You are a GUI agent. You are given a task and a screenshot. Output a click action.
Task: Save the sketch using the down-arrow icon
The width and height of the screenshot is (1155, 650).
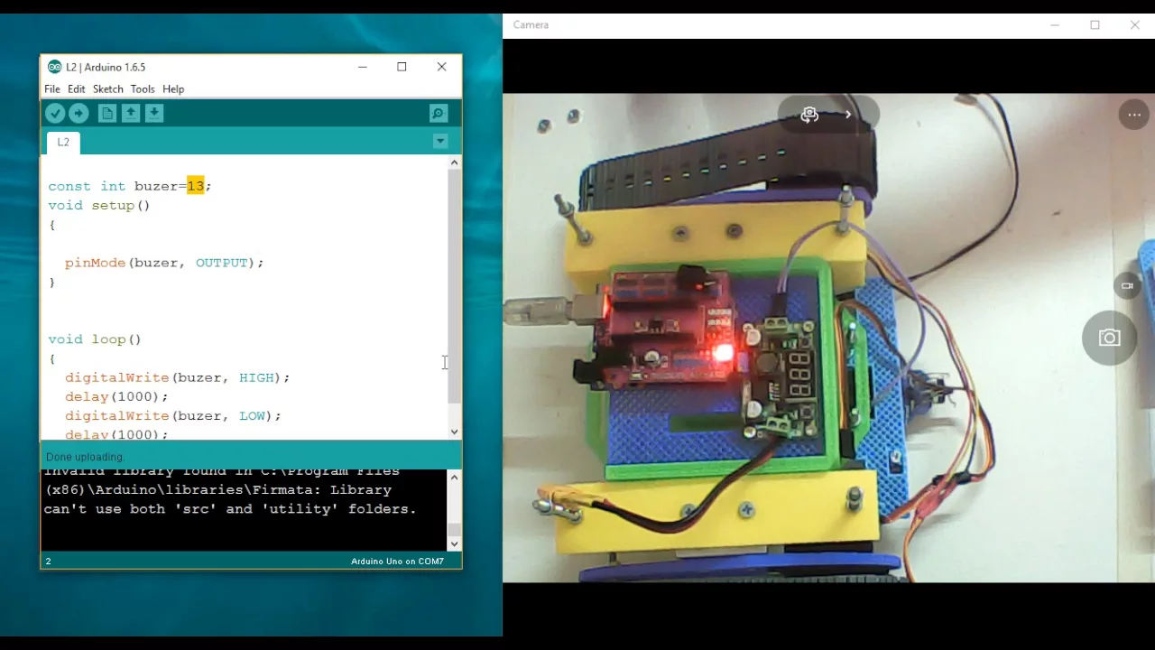154,113
